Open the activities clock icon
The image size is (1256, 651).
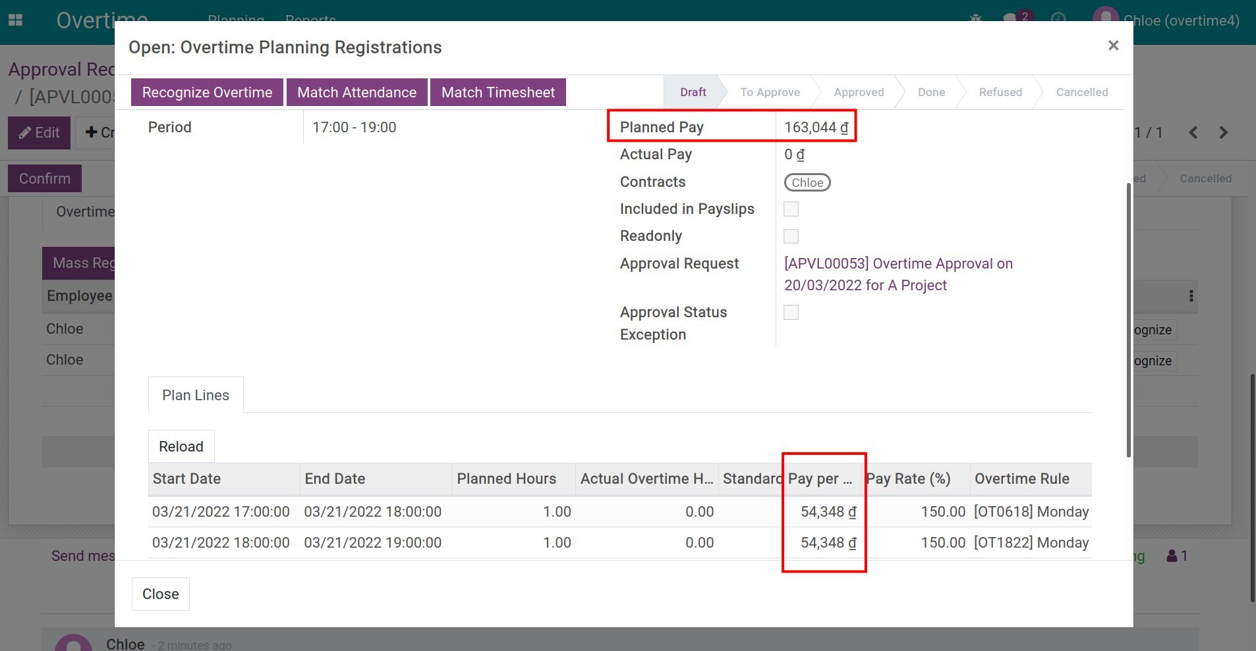pyautogui.click(x=1058, y=18)
